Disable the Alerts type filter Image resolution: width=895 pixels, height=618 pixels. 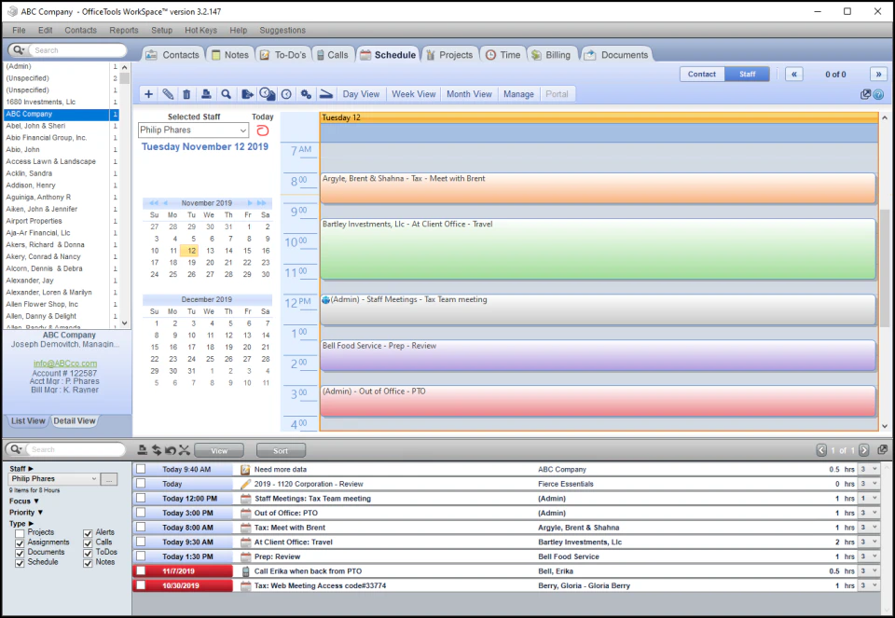[89, 532]
